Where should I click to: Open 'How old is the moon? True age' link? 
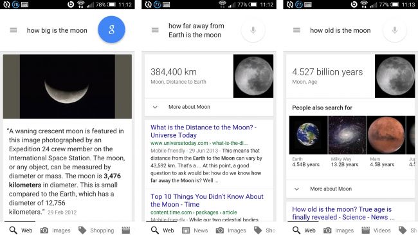[343, 213]
